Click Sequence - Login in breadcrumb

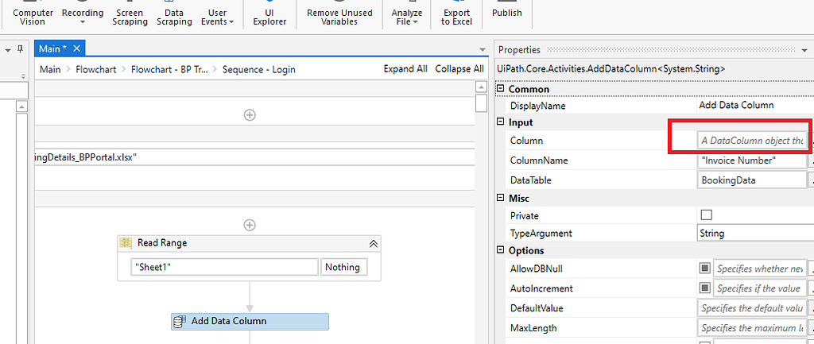[258, 69]
